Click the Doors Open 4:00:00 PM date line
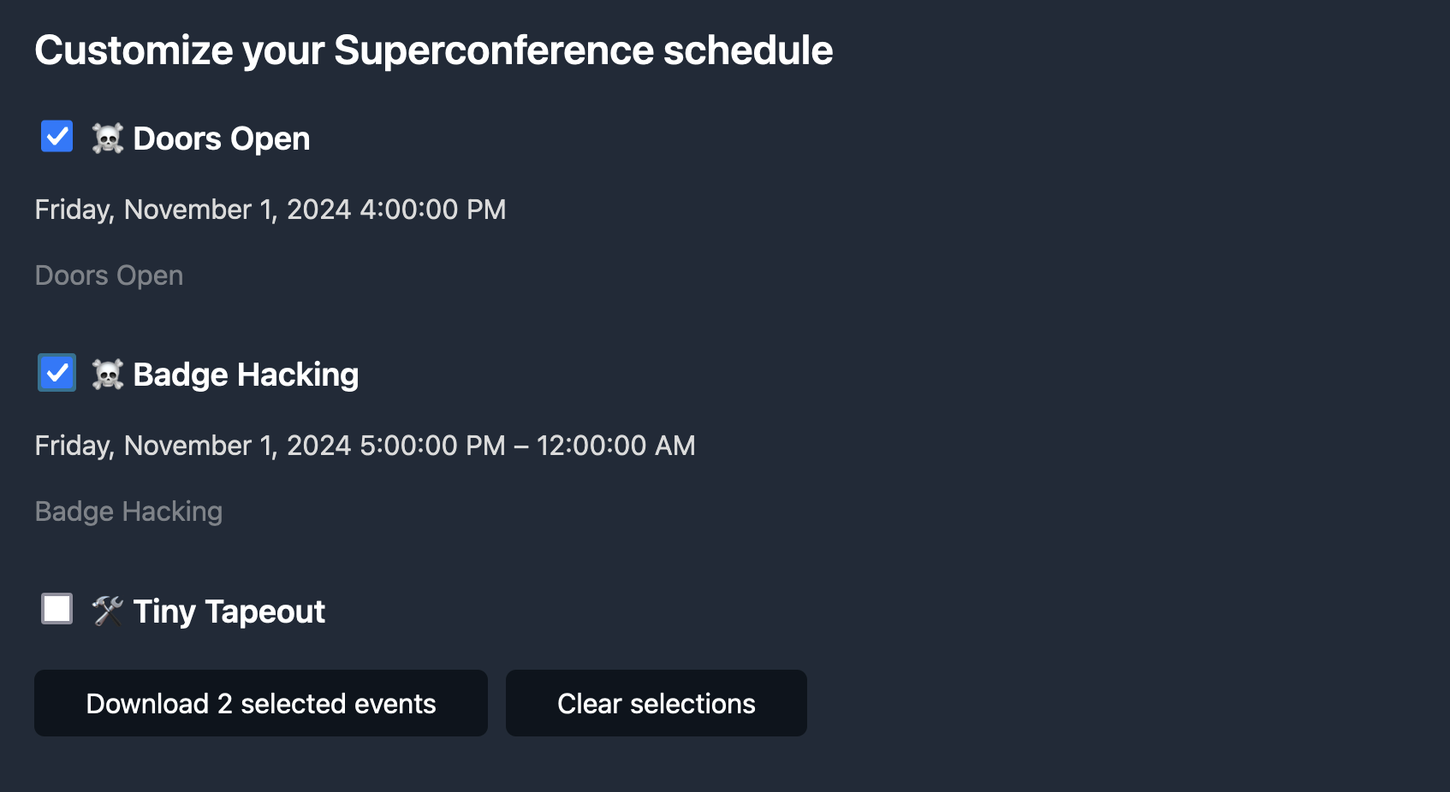Image resolution: width=1450 pixels, height=792 pixels. [x=270, y=210]
